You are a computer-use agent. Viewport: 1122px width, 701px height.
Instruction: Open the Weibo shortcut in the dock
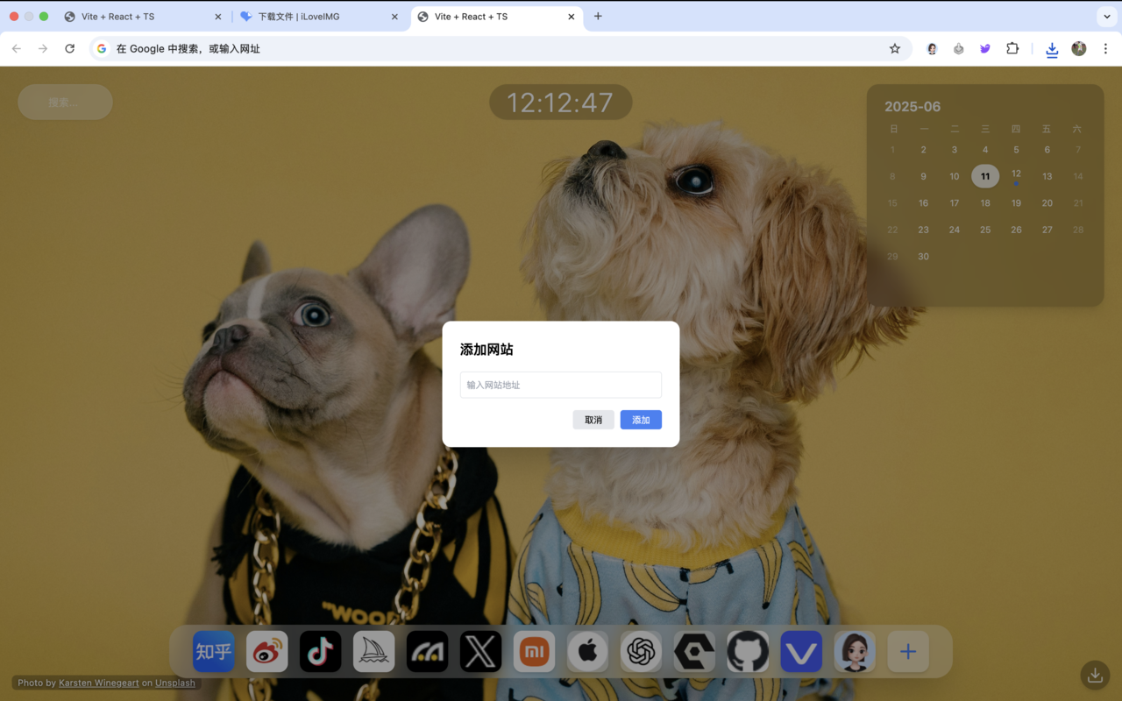coord(267,651)
